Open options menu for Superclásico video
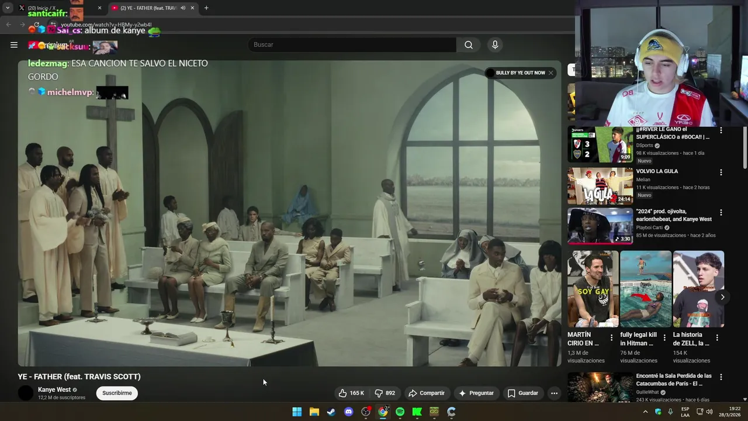The image size is (748, 421). [721, 130]
